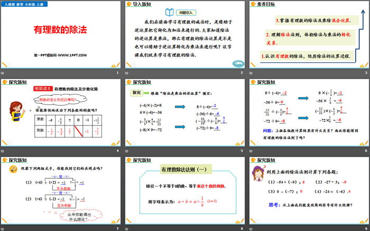The image size is (370, 231).
Task: Click the 问题引入 label on slide 2
Action: [186, 13]
